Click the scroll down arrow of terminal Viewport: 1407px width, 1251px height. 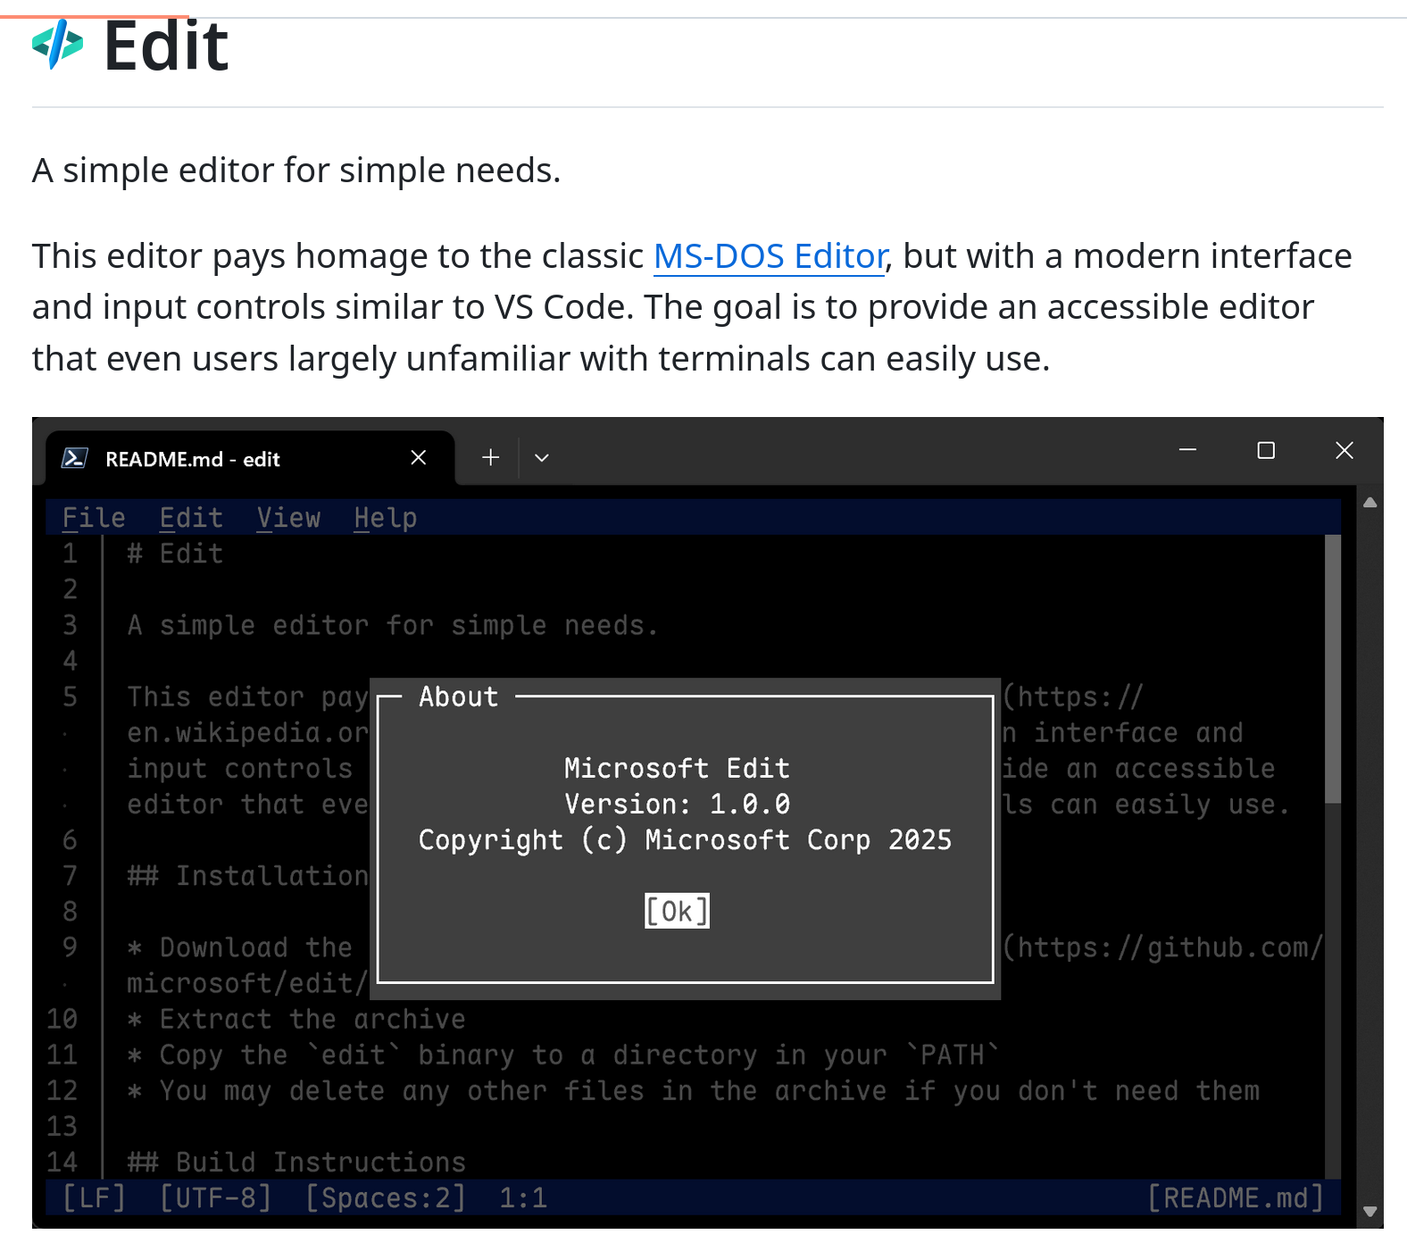pos(1370,1212)
